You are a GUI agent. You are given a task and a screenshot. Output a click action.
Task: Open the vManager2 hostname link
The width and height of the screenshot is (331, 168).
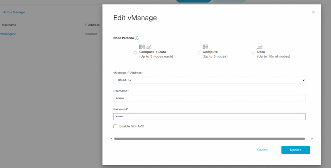(8, 34)
